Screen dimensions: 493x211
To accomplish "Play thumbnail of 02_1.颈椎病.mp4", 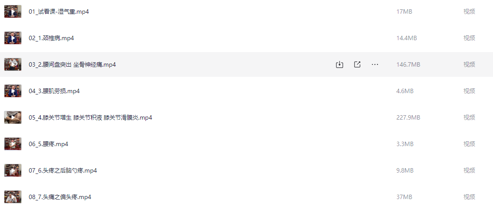I will [13, 38].
